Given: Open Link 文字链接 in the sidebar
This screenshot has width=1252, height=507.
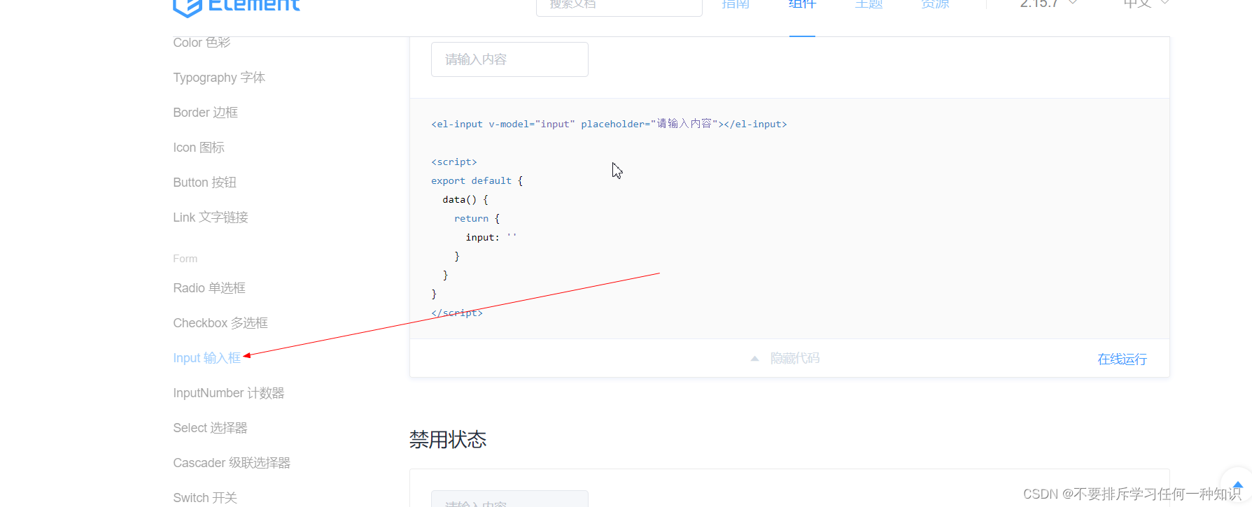Looking at the screenshot, I should 211,217.
